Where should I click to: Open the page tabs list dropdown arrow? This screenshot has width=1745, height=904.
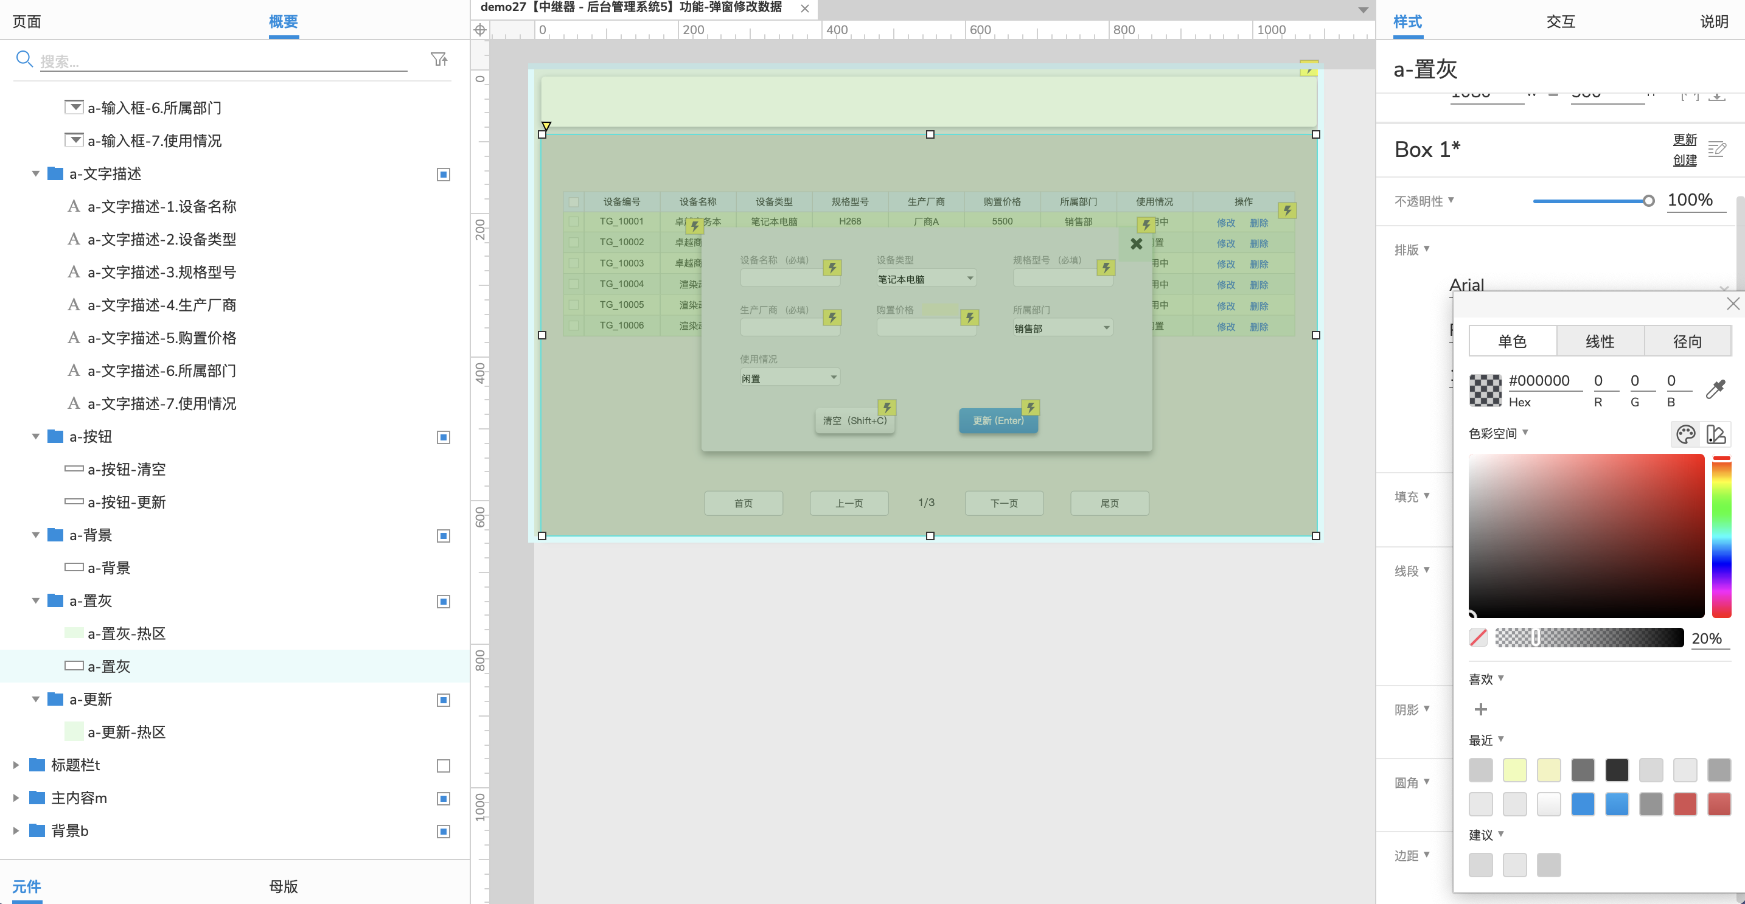[x=1363, y=10]
